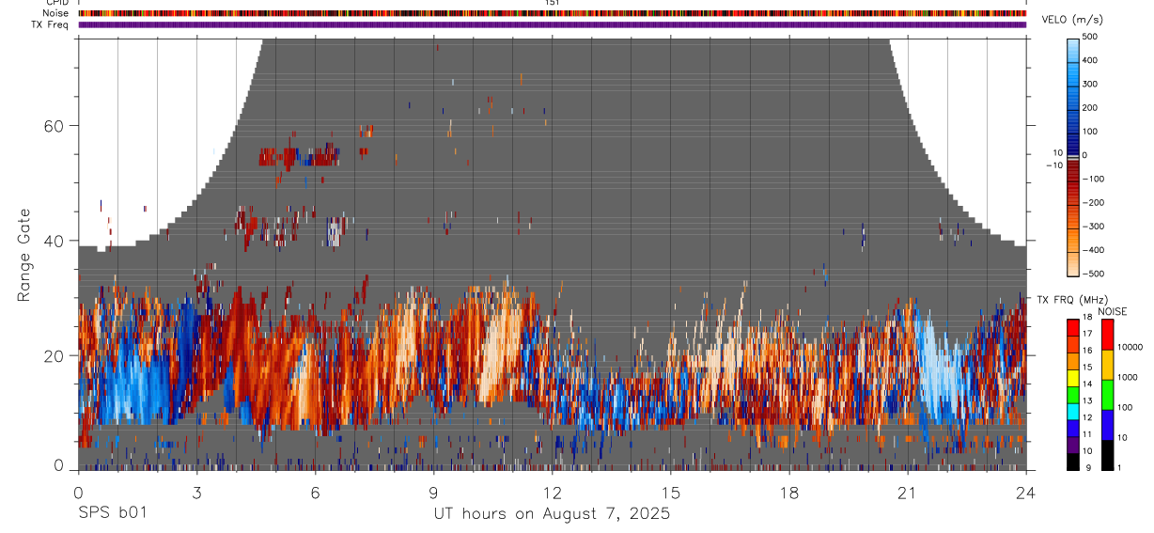The width and height of the screenshot is (1154, 533).
Task: Click the TX frequency color bar legend
Action: [1073, 394]
